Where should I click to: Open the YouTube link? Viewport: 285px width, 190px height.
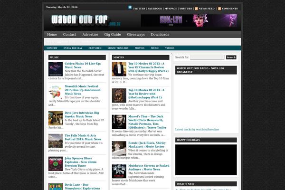coord(186,9)
